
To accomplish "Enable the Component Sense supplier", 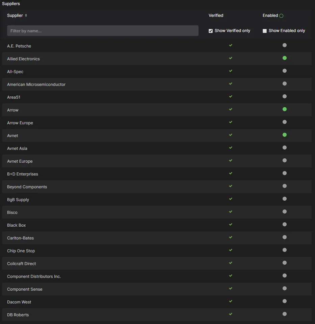I will (285, 289).
